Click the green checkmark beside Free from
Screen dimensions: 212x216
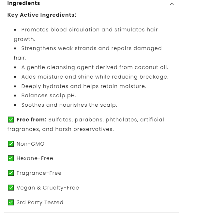pyautogui.click(x=11, y=120)
